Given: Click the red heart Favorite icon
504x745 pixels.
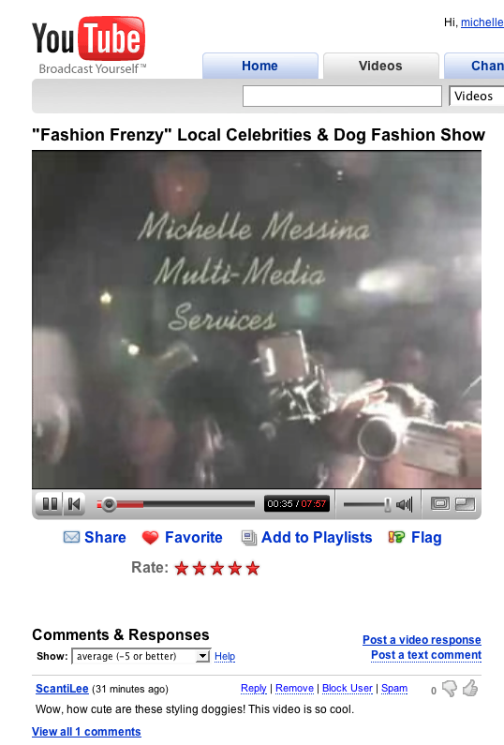Looking at the screenshot, I should coord(150,538).
